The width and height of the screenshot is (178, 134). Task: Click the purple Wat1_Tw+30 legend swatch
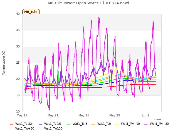[x=146, y=124]
